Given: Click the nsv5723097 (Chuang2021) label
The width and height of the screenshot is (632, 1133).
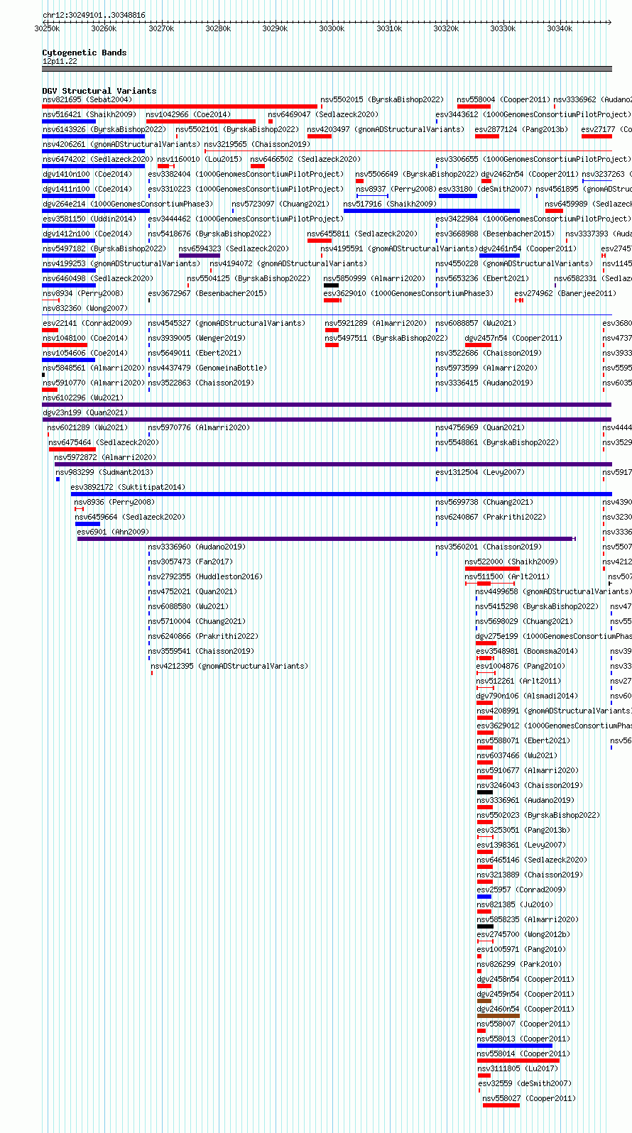Looking at the screenshot, I should 280,204.
